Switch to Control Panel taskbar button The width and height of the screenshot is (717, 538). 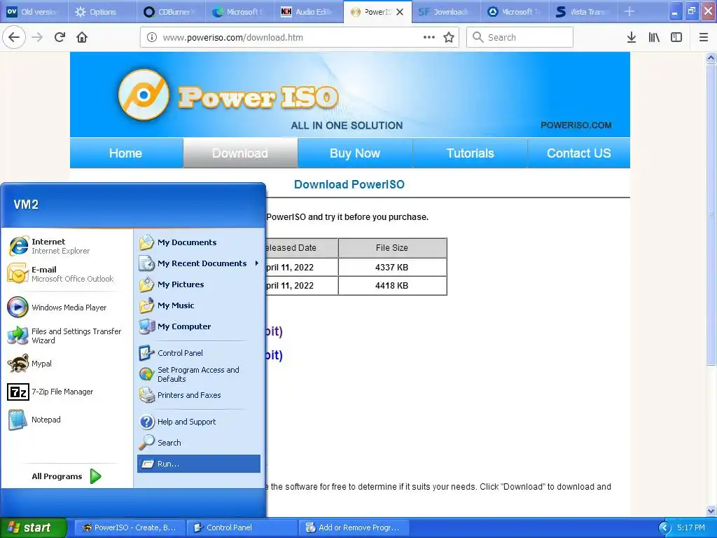242,527
